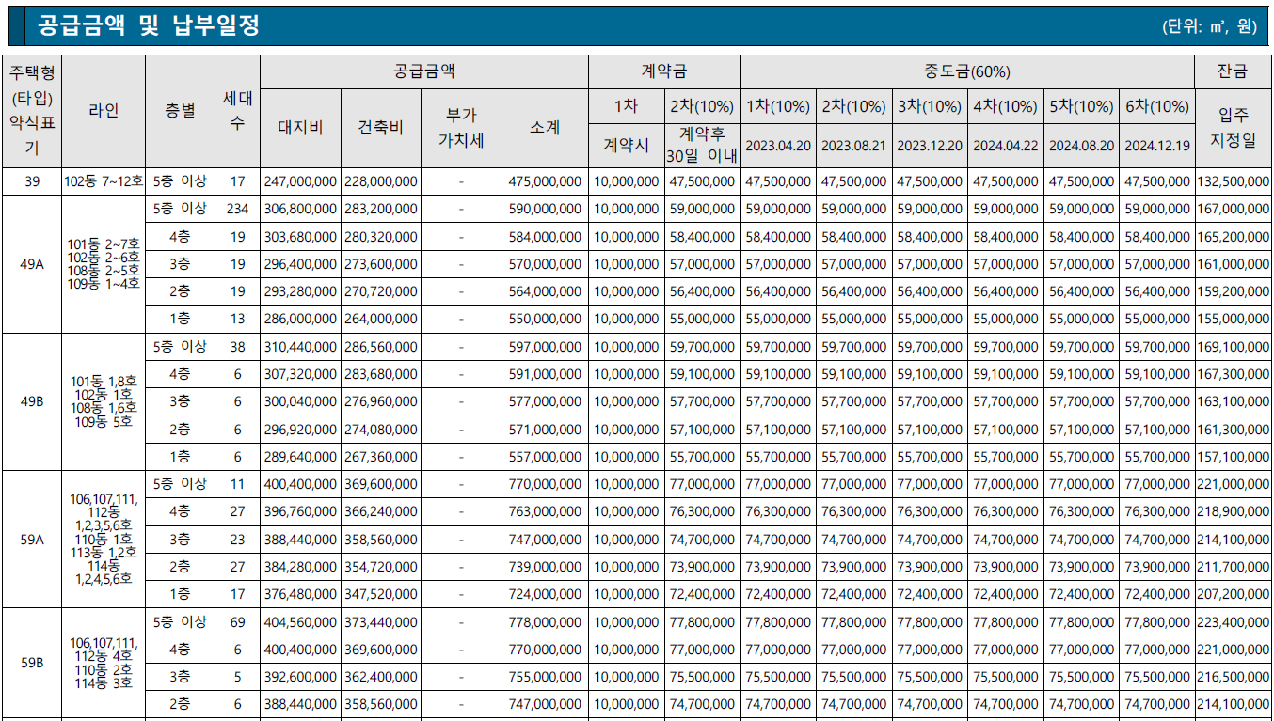Select the 276,960,000 construction cost
The height and width of the screenshot is (721, 1274).
tap(380, 402)
